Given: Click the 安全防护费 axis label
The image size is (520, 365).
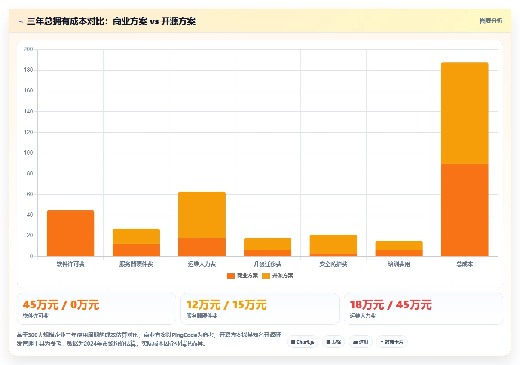Looking at the screenshot, I should pyautogui.click(x=333, y=264).
